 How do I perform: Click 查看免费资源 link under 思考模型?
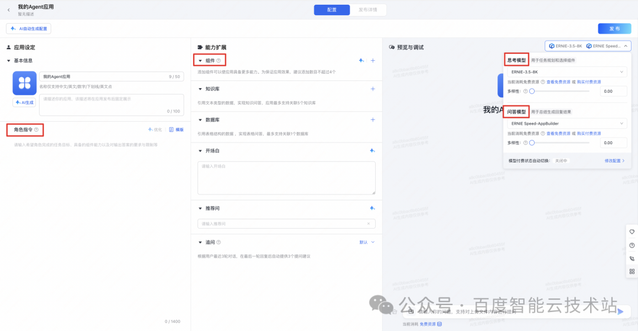[558, 82]
